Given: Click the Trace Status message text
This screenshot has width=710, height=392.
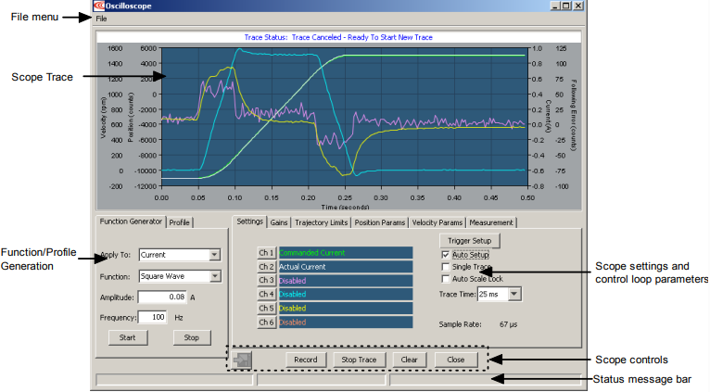Looking at the screenshot, I should (338, 37).
